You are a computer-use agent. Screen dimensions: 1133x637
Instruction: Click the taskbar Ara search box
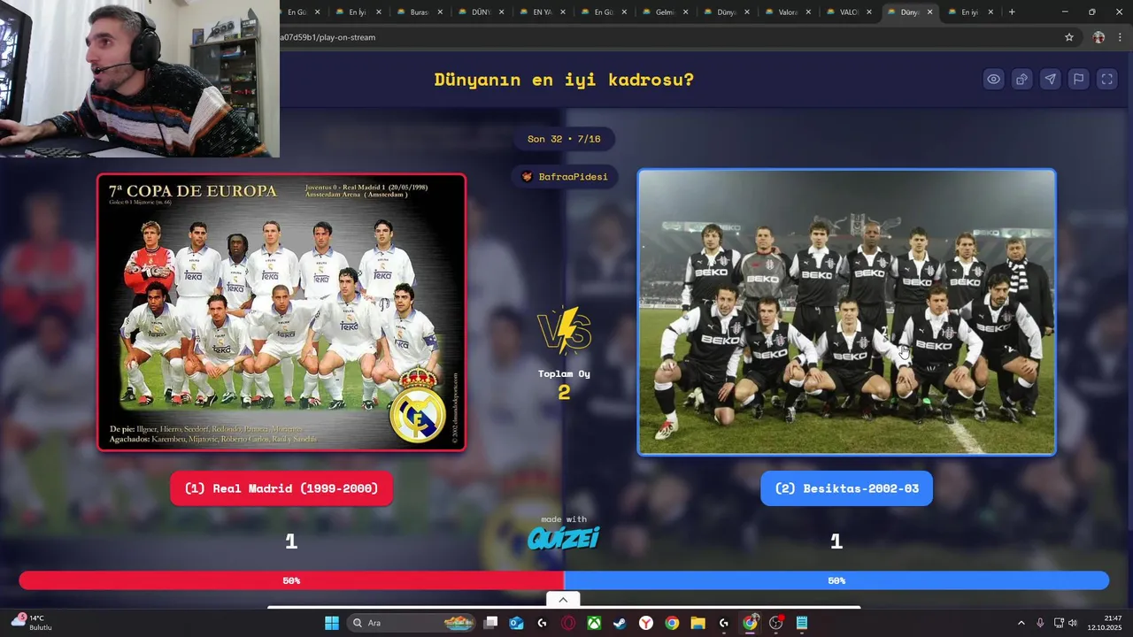tap(412, 623)
